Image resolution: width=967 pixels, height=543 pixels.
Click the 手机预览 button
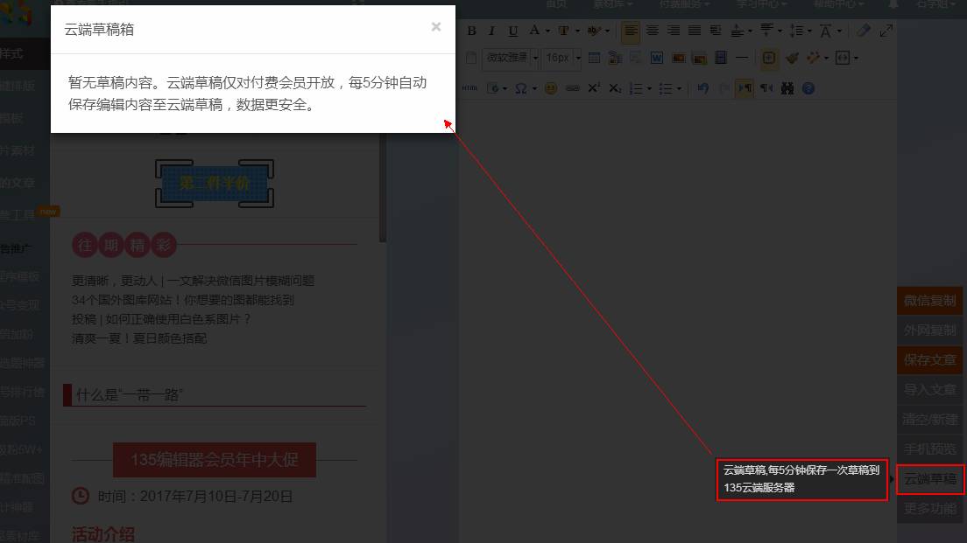pos(930,449)
